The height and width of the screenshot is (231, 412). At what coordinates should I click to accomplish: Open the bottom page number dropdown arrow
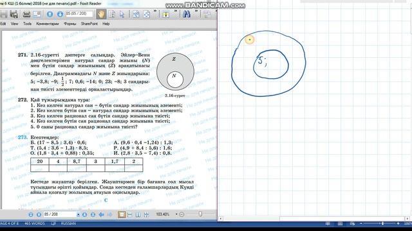click(x=79, y=214)
